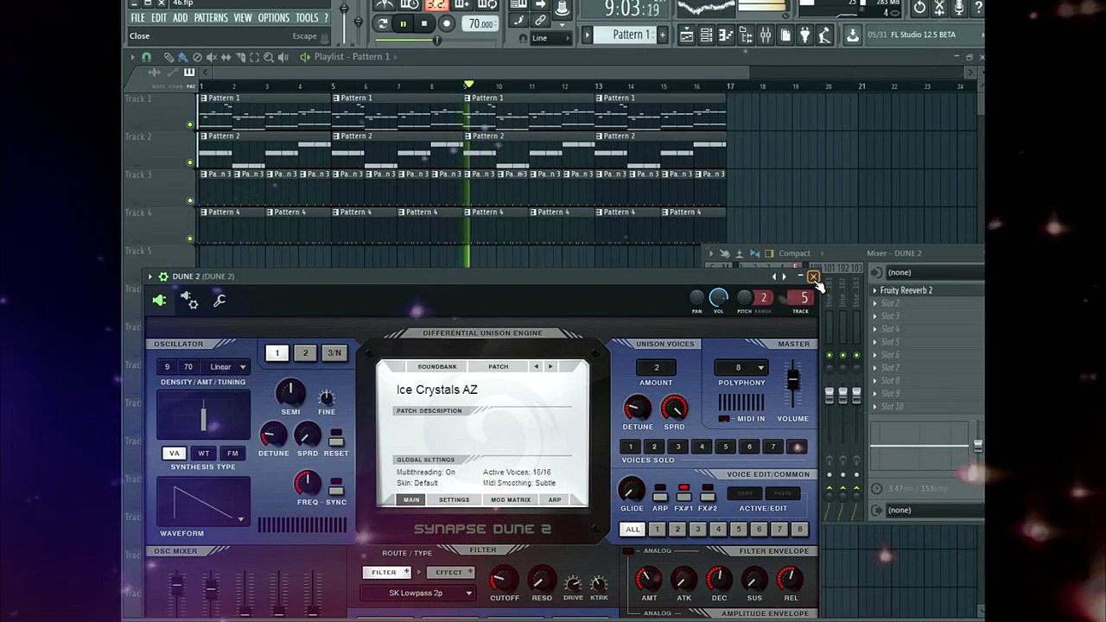
Task: Open the Pattern 1 selector
Action: click(x=631, y=35)
